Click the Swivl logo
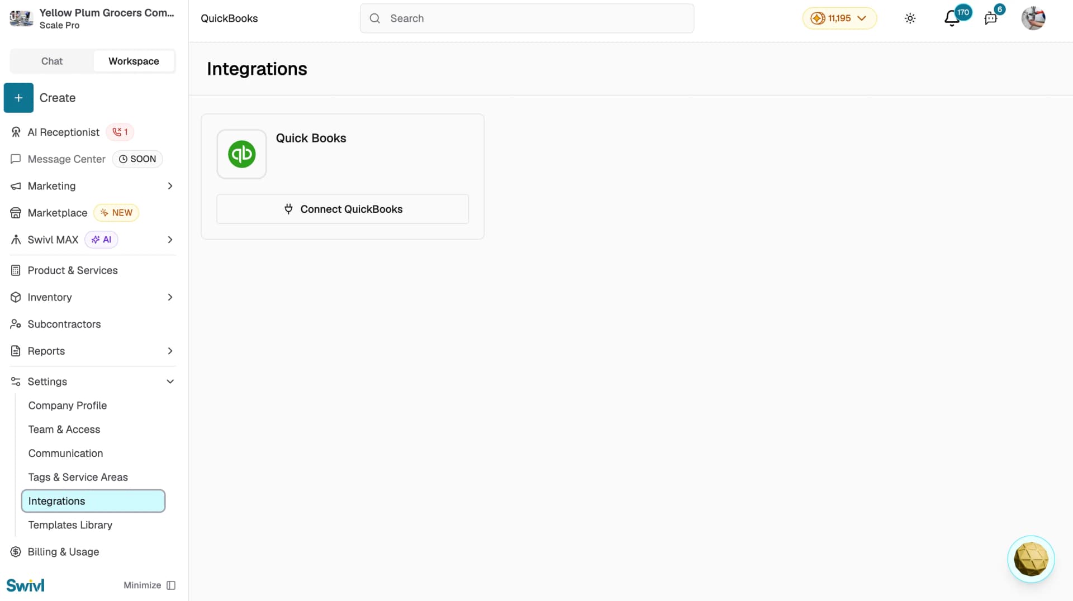The height and width of the screenshot is (601, 1073). click(25, 585)
